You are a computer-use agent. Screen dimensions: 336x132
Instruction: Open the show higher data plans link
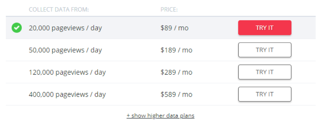click(x=161, y=116)
